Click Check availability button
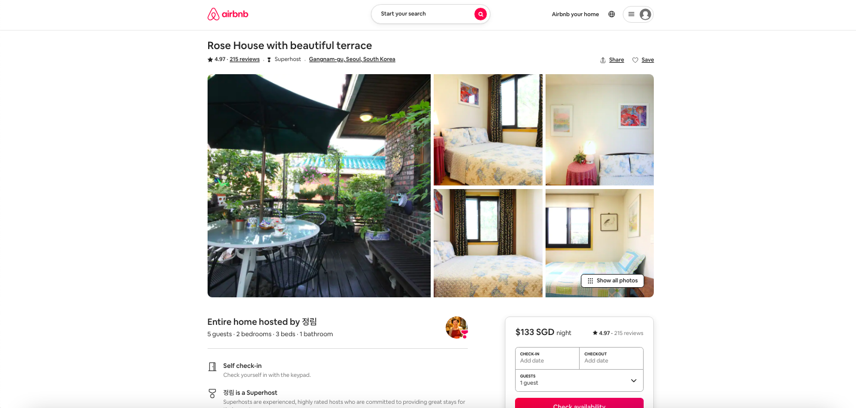Screen dimensions: 856x408 (x=579, y=404)
